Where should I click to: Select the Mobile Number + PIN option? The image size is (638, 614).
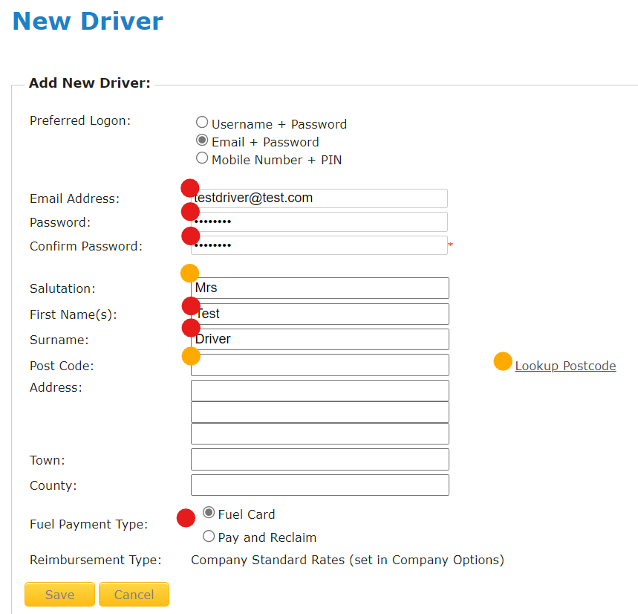(201, 158)
